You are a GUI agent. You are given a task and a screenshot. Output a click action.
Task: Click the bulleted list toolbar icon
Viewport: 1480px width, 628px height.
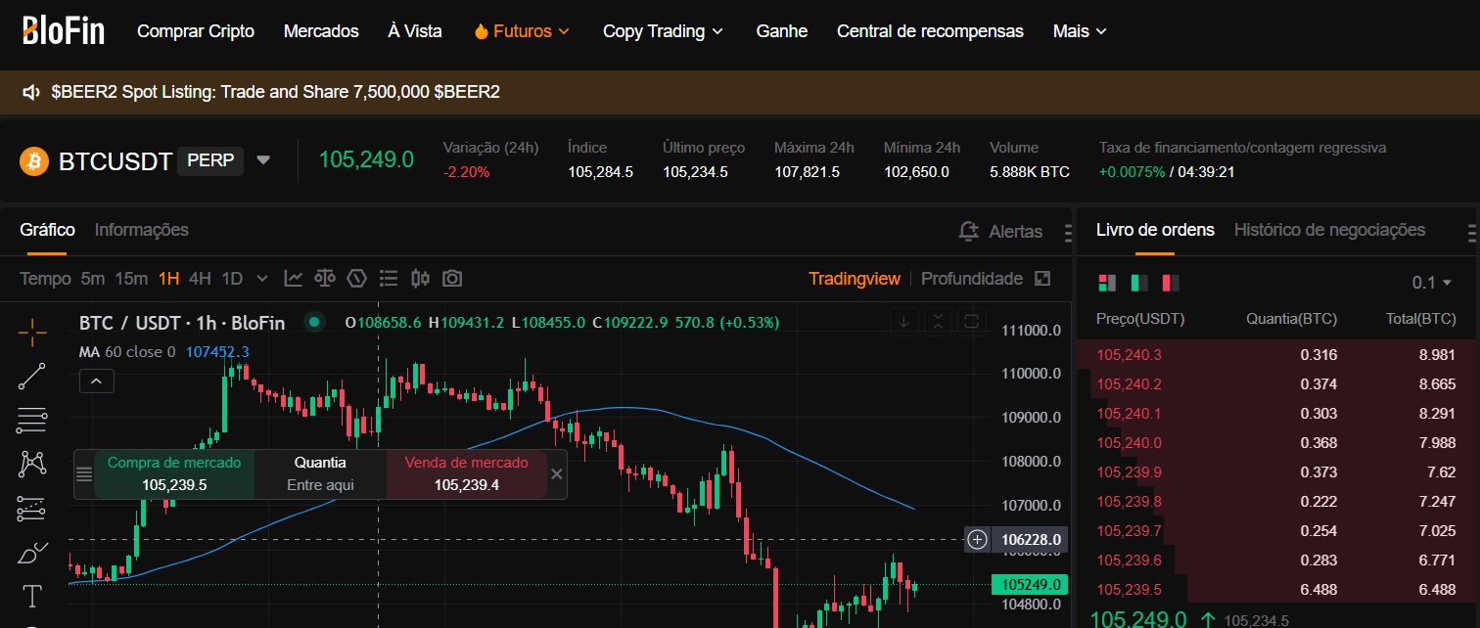389,279
